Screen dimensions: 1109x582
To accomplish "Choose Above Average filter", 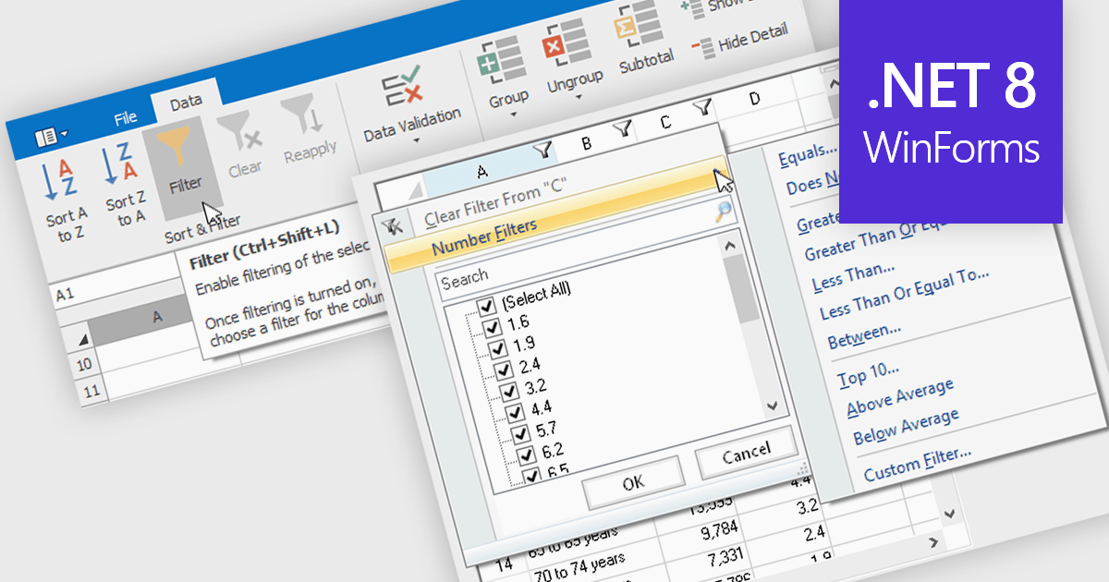I will 900,398.
